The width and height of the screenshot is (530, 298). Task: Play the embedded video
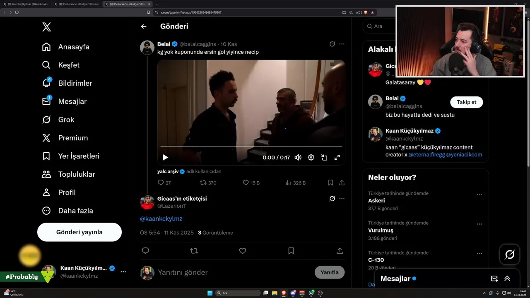(x=165, y=157)
